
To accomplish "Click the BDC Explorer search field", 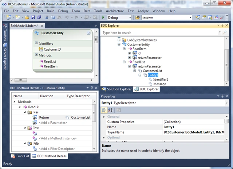I will (x=160, y=32).
